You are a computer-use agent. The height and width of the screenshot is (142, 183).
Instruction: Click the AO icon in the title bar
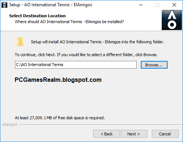[x=4, y=5]
